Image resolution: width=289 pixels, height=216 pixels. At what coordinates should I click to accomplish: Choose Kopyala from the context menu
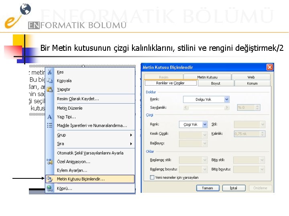[90, 81]
